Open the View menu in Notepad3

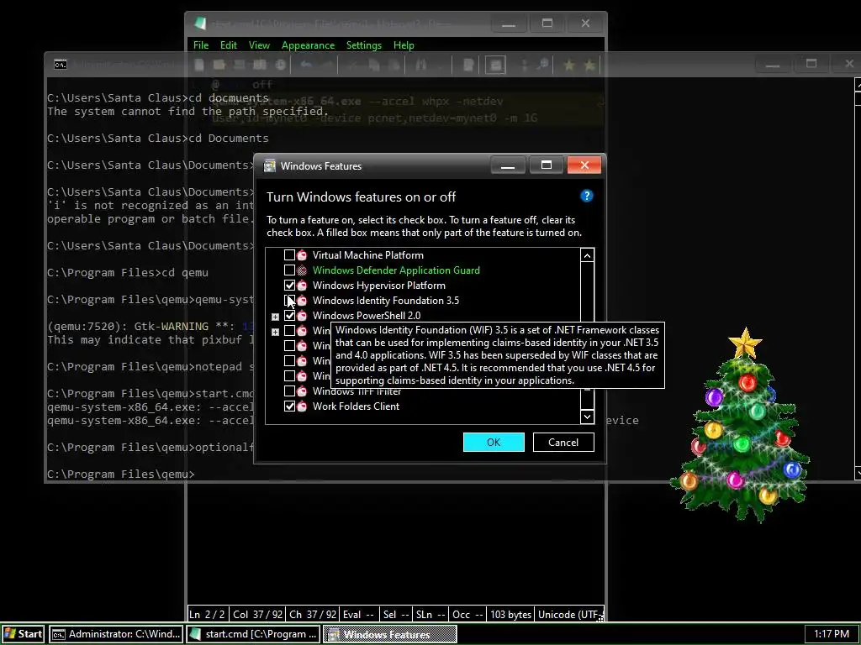pos(259,45)
